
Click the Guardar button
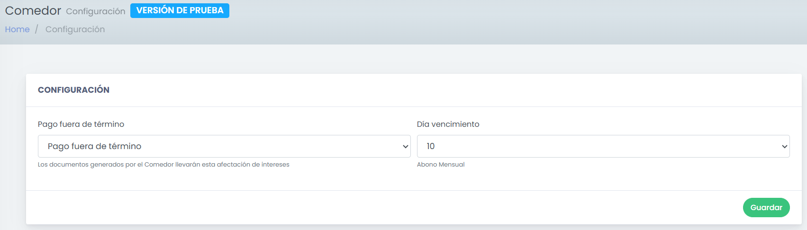[766, 207]
